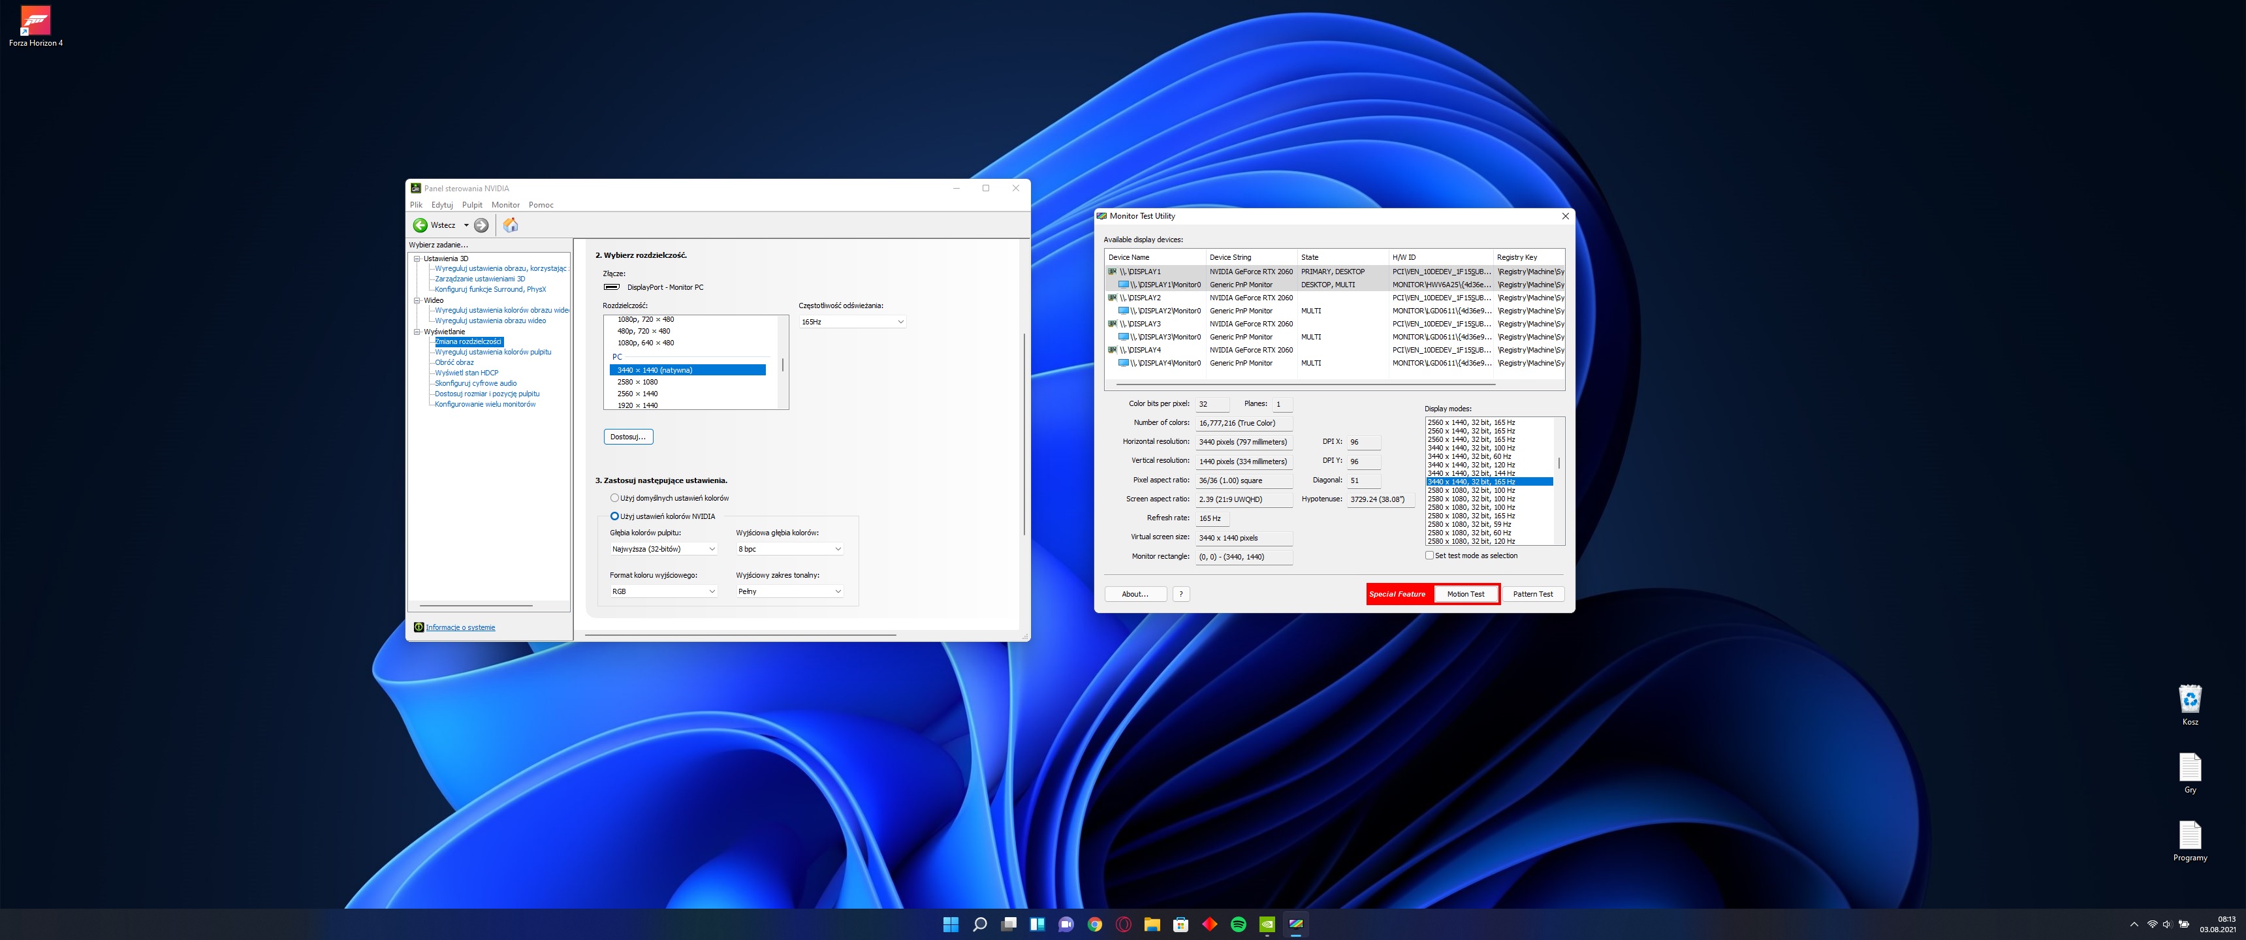2246x940 pixels.
Task: Click the Dostosuj... button
Action: 627,437
